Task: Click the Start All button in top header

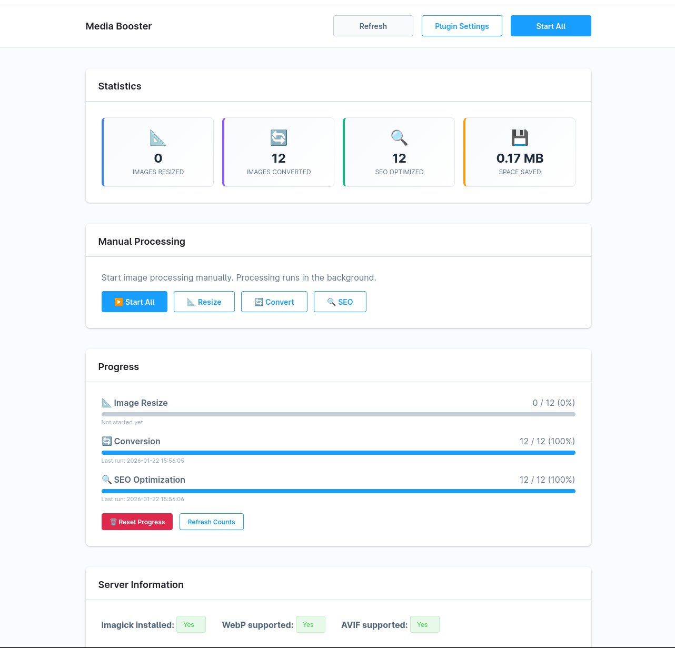Action: [551, 26]
